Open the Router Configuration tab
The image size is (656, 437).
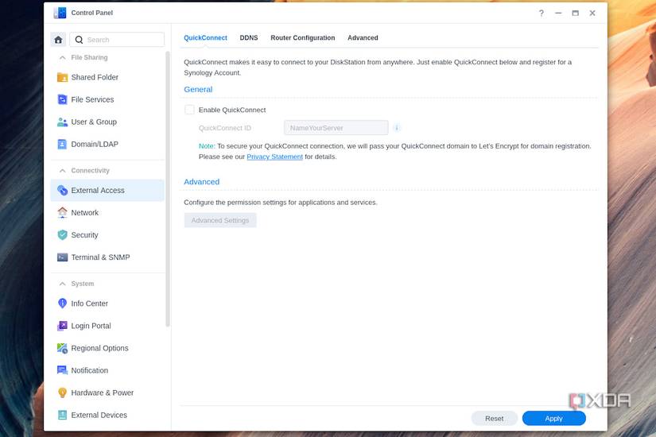[302, 37]
